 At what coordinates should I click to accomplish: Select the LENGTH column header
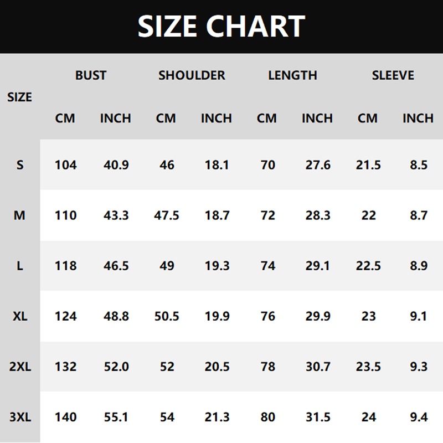(292, 75)
